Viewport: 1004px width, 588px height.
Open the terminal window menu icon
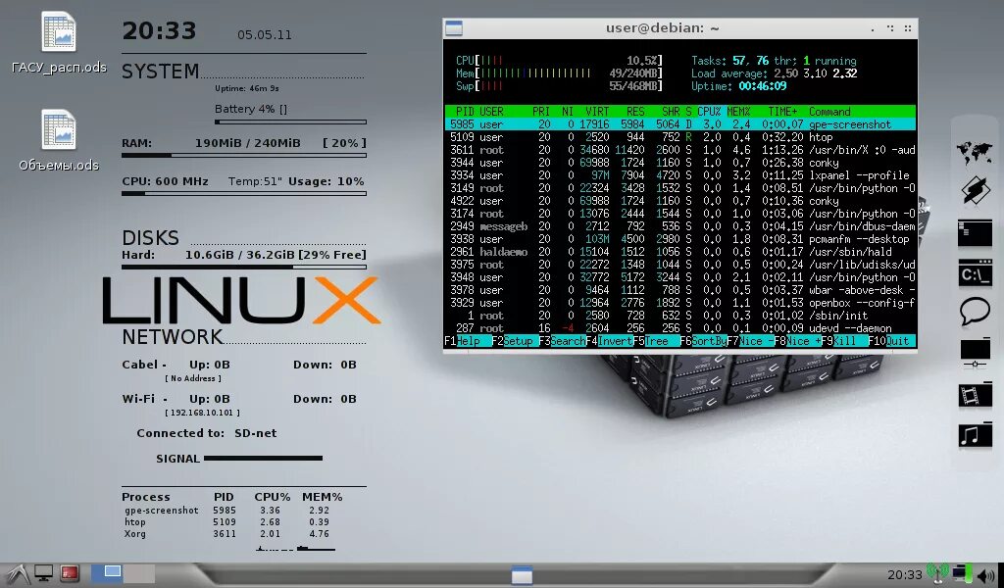point(454,28)
